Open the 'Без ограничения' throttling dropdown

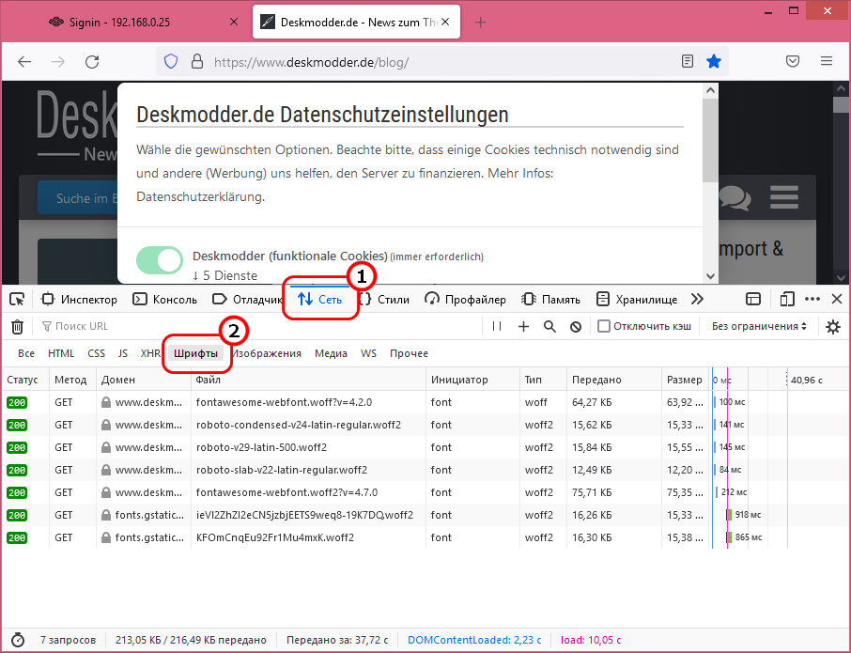point(759,327)
